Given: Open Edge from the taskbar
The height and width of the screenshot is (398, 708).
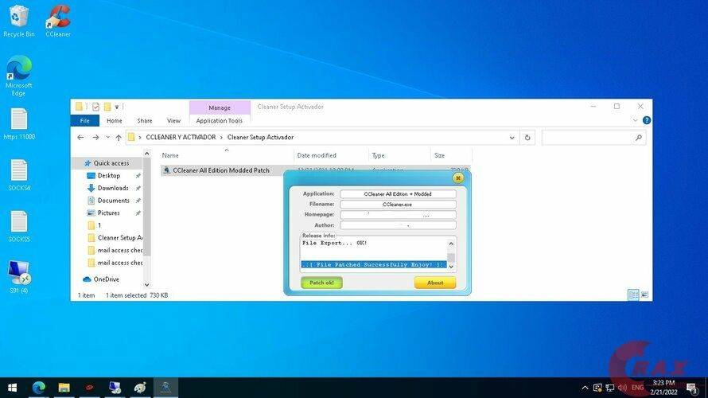Looking at the screenshot, I should point(39,388).
